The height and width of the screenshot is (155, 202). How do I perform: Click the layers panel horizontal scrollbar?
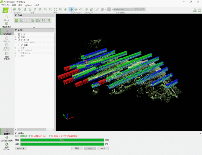(32, 129)
